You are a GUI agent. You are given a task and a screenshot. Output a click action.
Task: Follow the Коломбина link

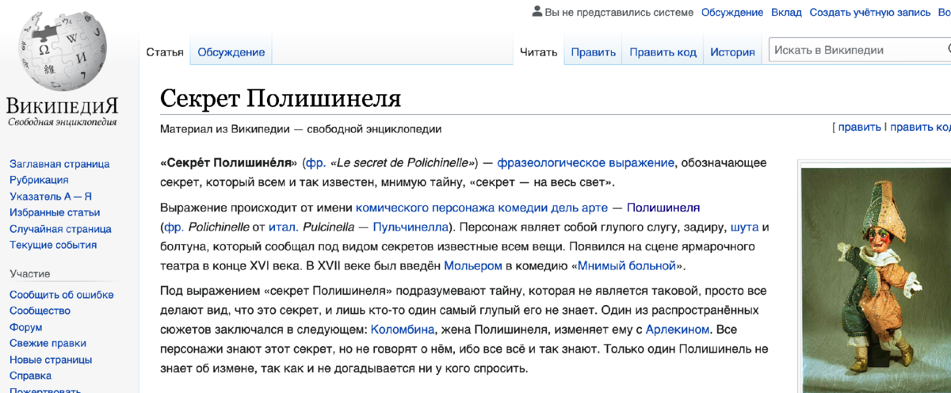click(401, 329)
